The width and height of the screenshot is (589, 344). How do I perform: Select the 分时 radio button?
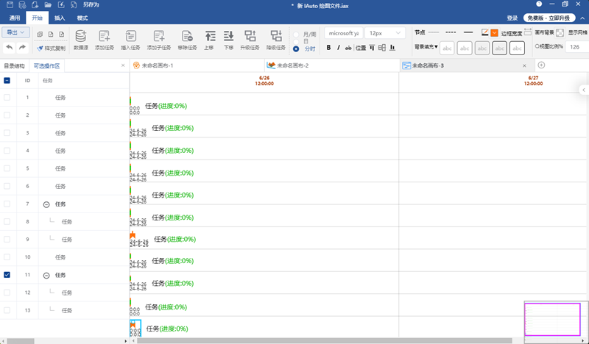(x=296, y=49)
